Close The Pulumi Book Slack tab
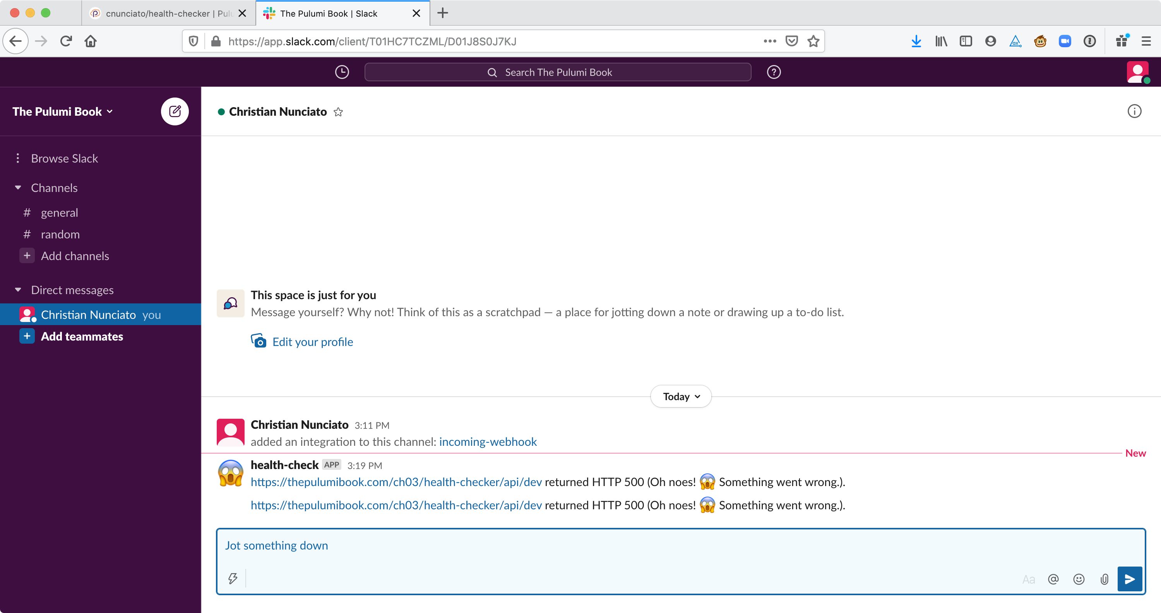 tap(416, 13)
